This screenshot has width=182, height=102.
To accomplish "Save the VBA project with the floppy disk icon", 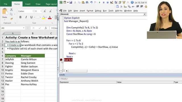I will click(x=71, y=2).
